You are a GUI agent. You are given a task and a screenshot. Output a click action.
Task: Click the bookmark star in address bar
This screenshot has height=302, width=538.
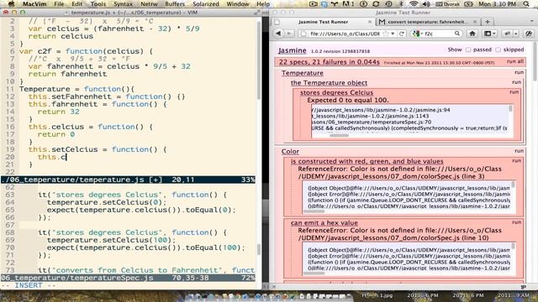pyautogui.click(x=386, y=34)
